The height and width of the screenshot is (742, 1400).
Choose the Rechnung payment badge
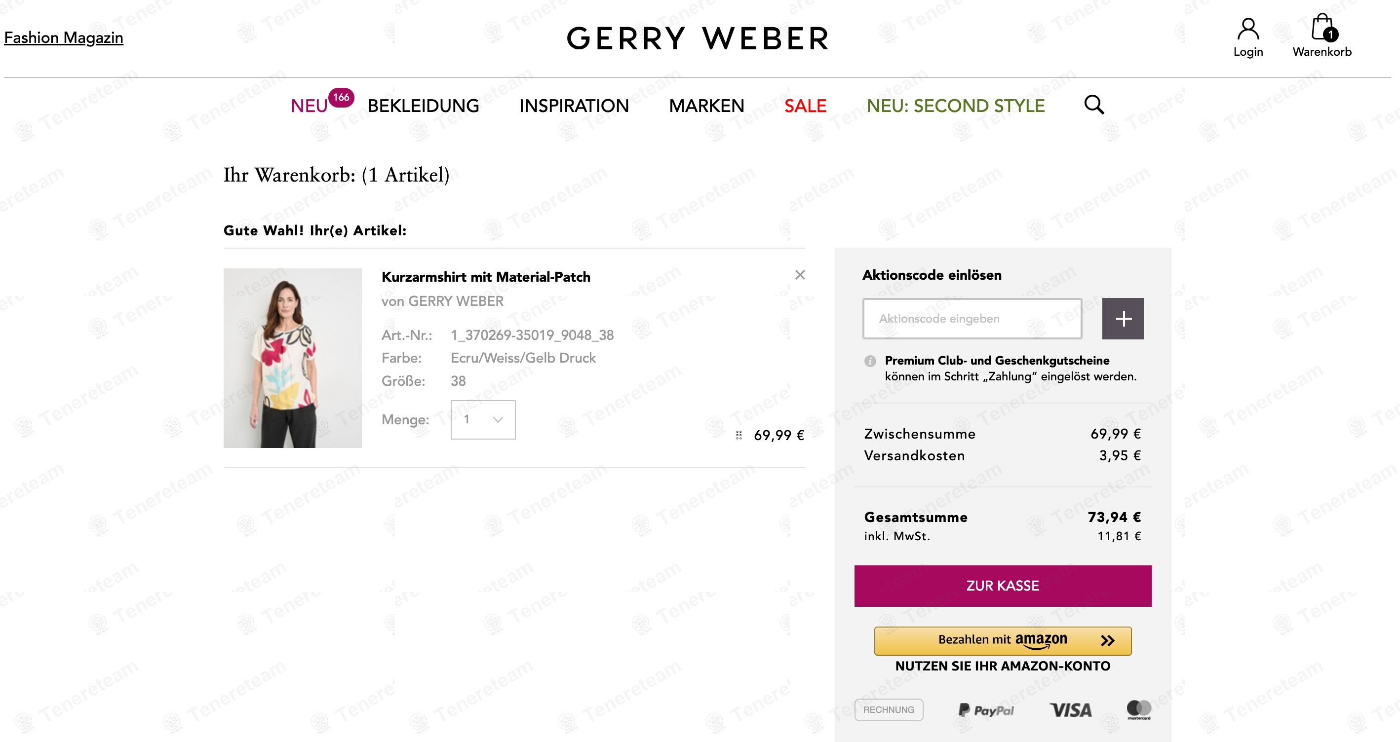click(888, 710)
